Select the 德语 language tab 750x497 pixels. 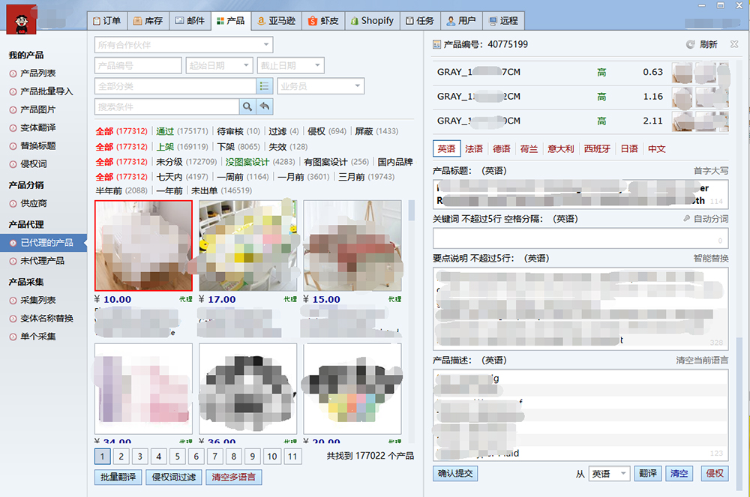pos(502,149)
